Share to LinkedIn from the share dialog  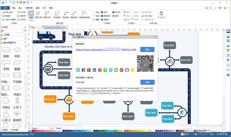point(94,70)
